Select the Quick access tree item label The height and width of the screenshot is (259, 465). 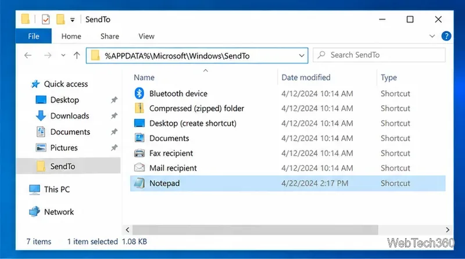(x=66, y=84)
